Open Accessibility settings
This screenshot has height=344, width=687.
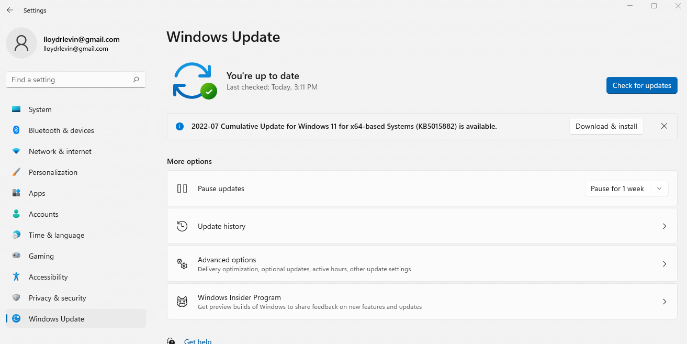(48, 277)
